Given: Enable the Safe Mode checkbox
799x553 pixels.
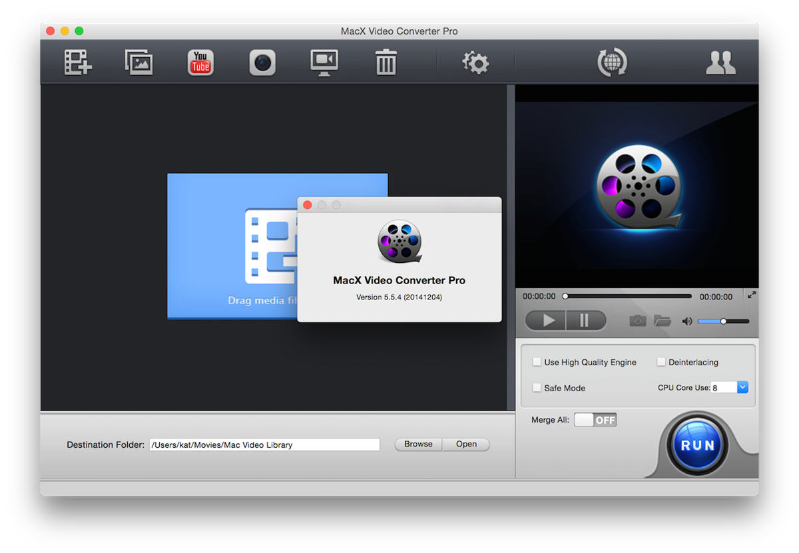Looking at the screenshot, I should point(537,388).
